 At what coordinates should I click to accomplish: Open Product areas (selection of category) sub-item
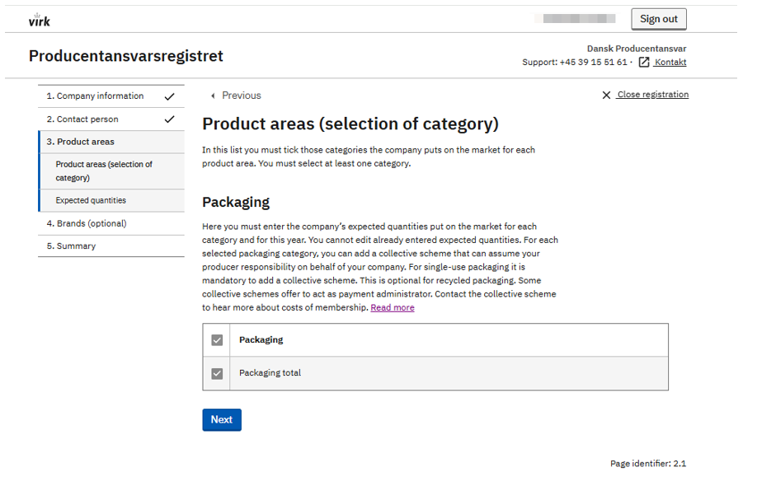tap(104, 171)
